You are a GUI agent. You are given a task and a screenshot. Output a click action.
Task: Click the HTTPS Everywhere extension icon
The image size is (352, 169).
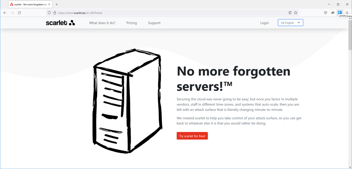pyautogui.click(x=340, y=13)
